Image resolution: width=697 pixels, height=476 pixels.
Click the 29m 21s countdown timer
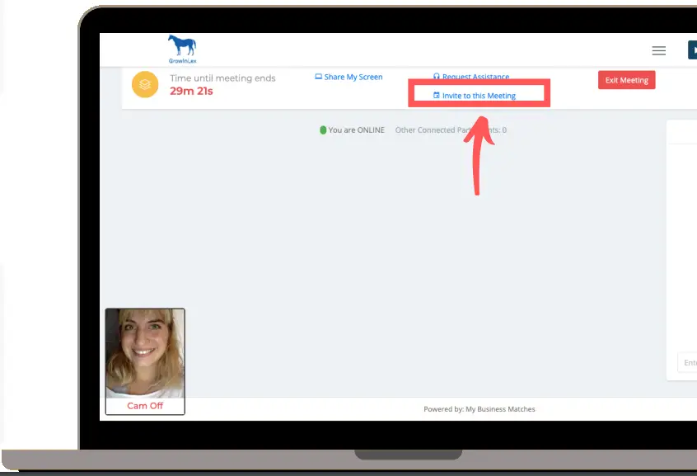point(191,92)
